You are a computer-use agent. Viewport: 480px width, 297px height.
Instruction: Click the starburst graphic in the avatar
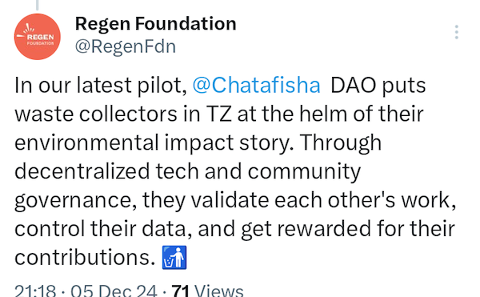click(x=29, y=29)
